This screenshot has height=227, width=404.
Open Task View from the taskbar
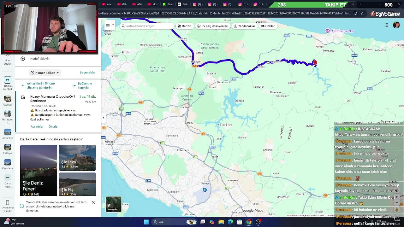click(x=203, y=222)
